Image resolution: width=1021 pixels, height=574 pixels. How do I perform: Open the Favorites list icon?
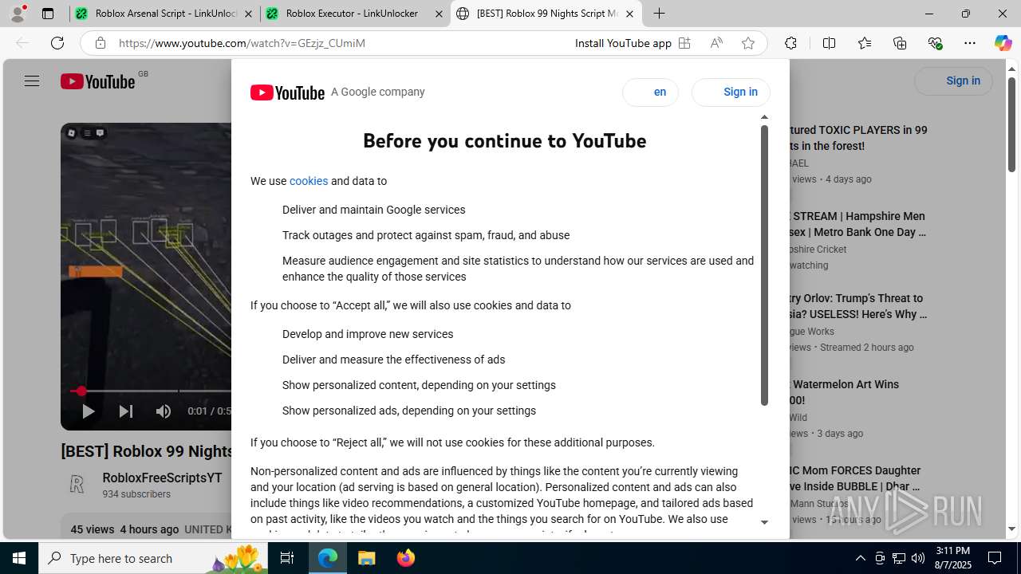pos(865,43)
